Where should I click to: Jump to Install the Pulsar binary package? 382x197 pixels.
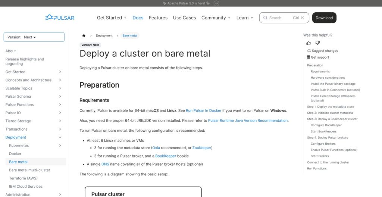333,84
